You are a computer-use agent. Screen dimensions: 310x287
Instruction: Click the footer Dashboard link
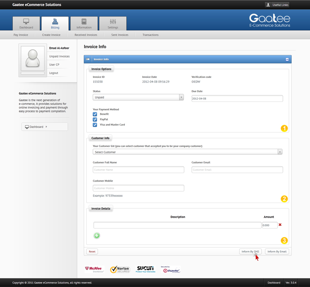(x=274, y=283)
